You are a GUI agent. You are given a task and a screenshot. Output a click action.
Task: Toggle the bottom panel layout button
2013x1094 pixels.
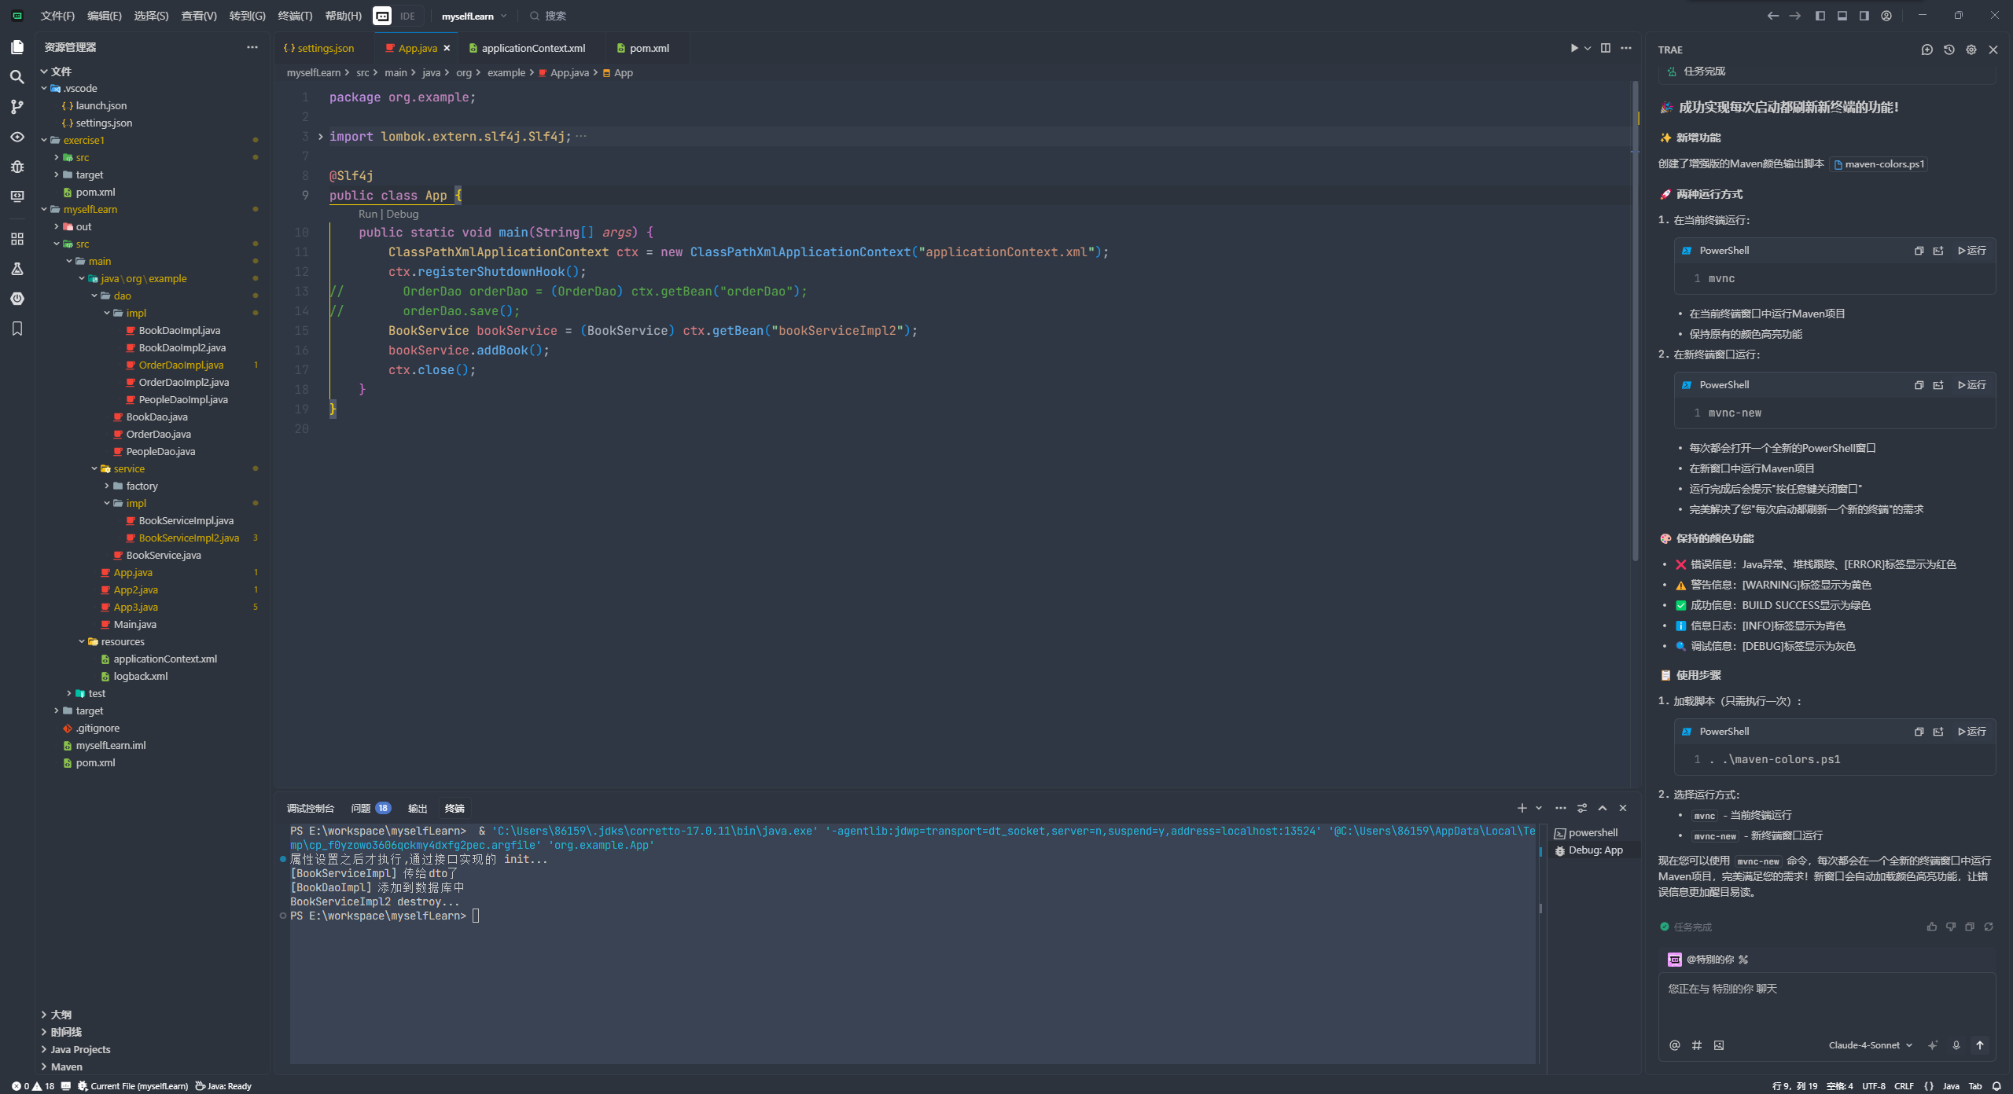pos(1842,16)
